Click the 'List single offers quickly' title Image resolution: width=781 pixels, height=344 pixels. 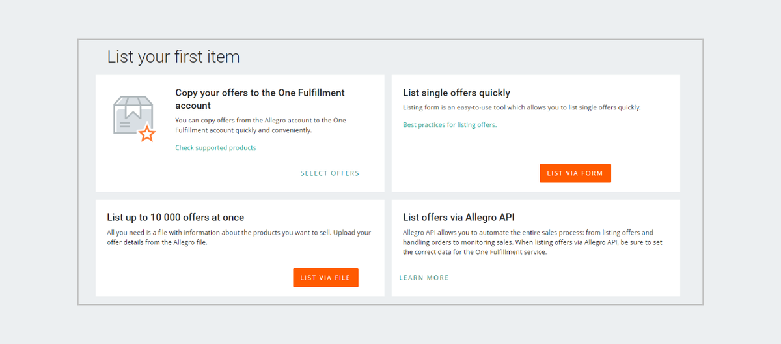[x=456, y=93]
